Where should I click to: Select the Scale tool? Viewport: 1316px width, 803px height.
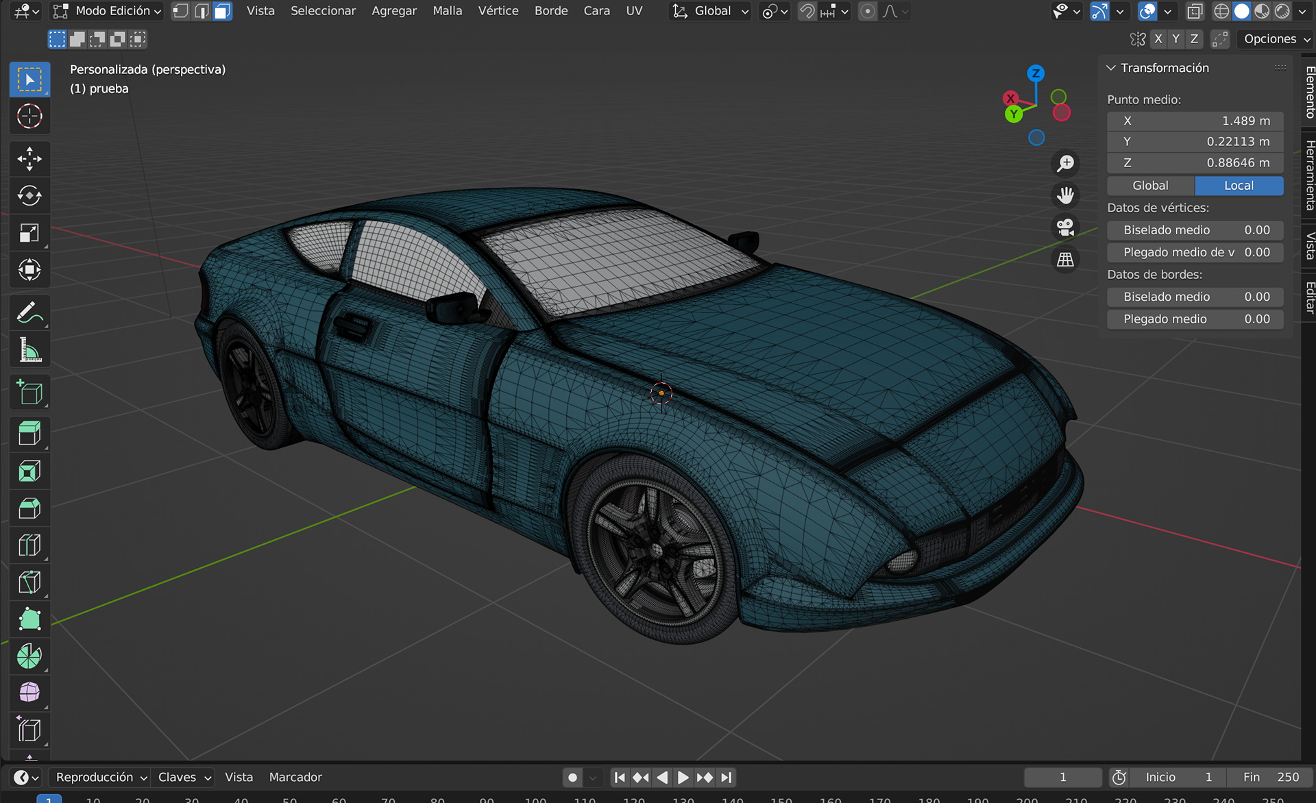[x=29, y=233]
